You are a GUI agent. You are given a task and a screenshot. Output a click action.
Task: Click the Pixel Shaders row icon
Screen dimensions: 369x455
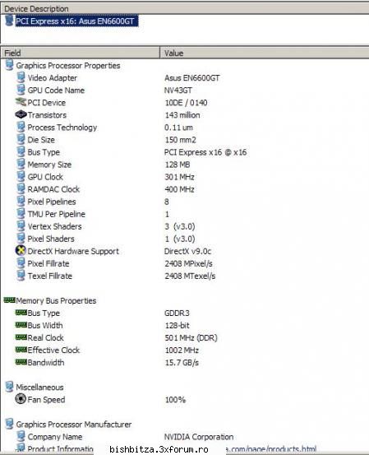point(21,239)
